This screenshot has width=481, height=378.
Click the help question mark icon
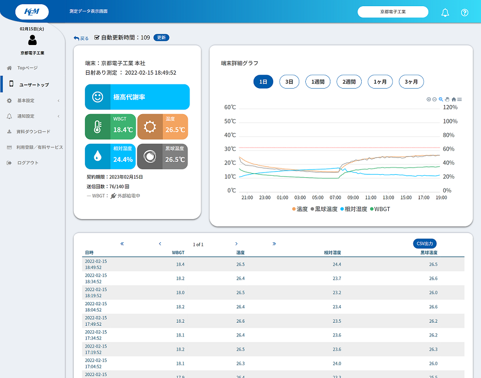tap(465, 12)
